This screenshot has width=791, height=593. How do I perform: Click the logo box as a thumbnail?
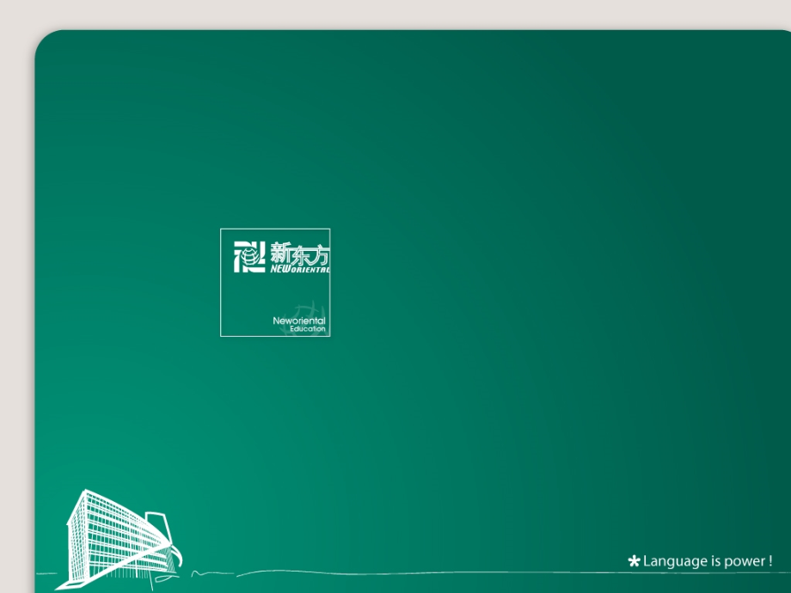coord(275,282)
